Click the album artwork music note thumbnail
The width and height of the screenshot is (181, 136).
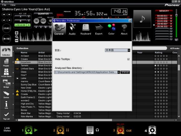pos(142,19)
